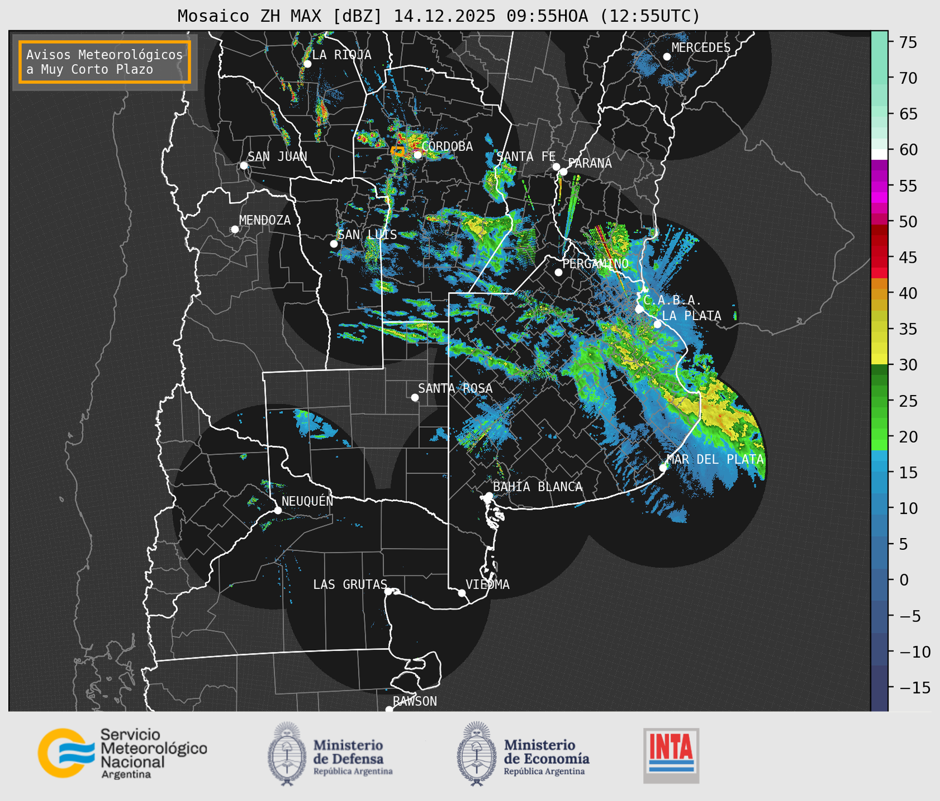Image resolution: width=940 pixels, height=801 pixels.
Task: Click the orange 40 dBZ scale color
Action: tap(879, 292)
